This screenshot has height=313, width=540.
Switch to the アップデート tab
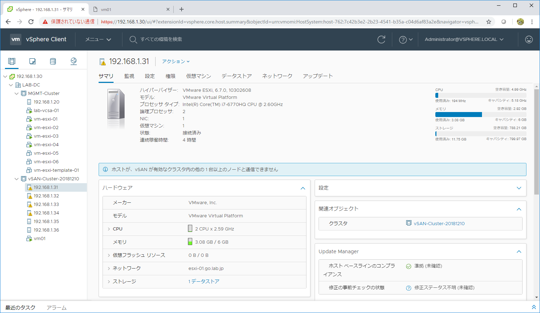318,76
